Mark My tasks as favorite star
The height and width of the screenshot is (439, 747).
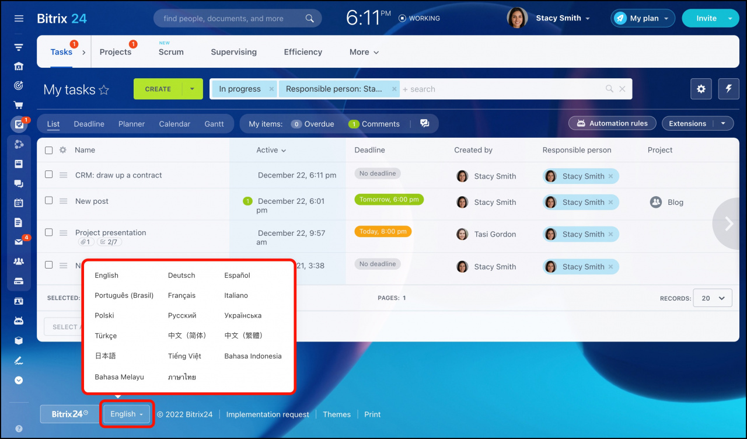[104, 90]
